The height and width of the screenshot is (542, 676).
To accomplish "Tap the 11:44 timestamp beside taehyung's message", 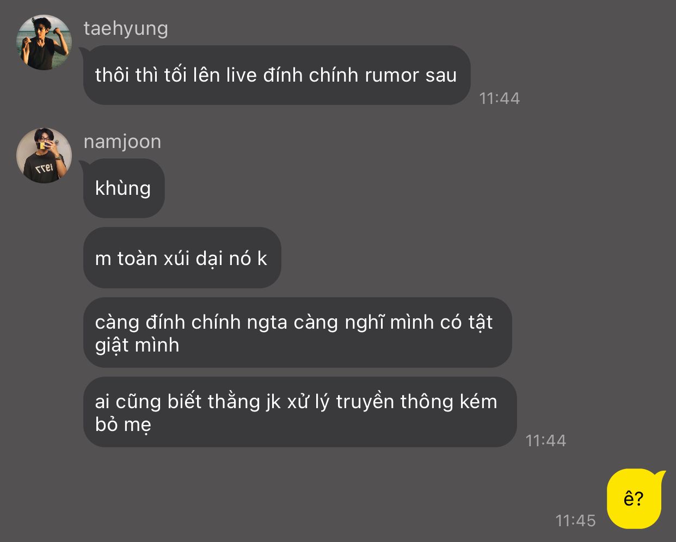I will [x=499, y=98].
